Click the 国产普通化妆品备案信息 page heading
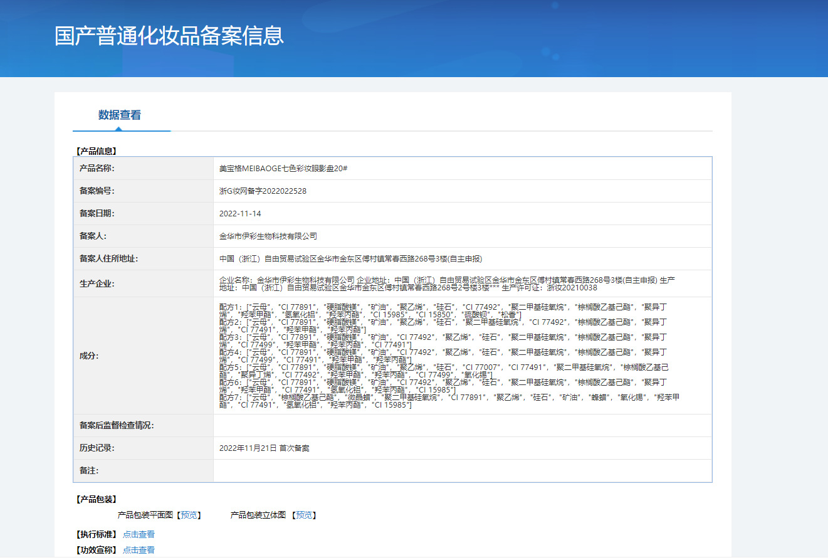 coord(169,36)
